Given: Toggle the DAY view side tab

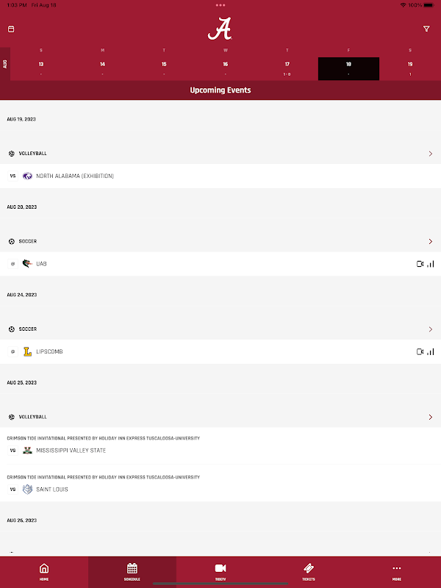Looking at the screenshot, I should 5,64.
